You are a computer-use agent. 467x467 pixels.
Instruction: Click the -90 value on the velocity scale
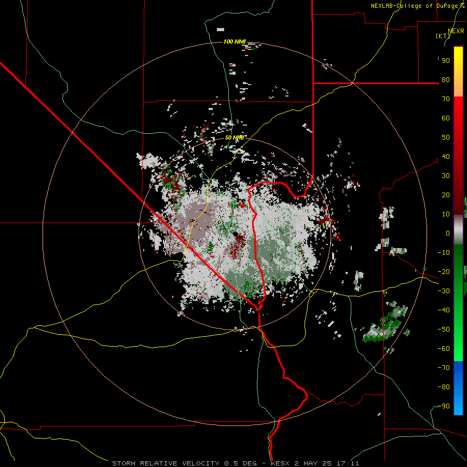[444, 406]
